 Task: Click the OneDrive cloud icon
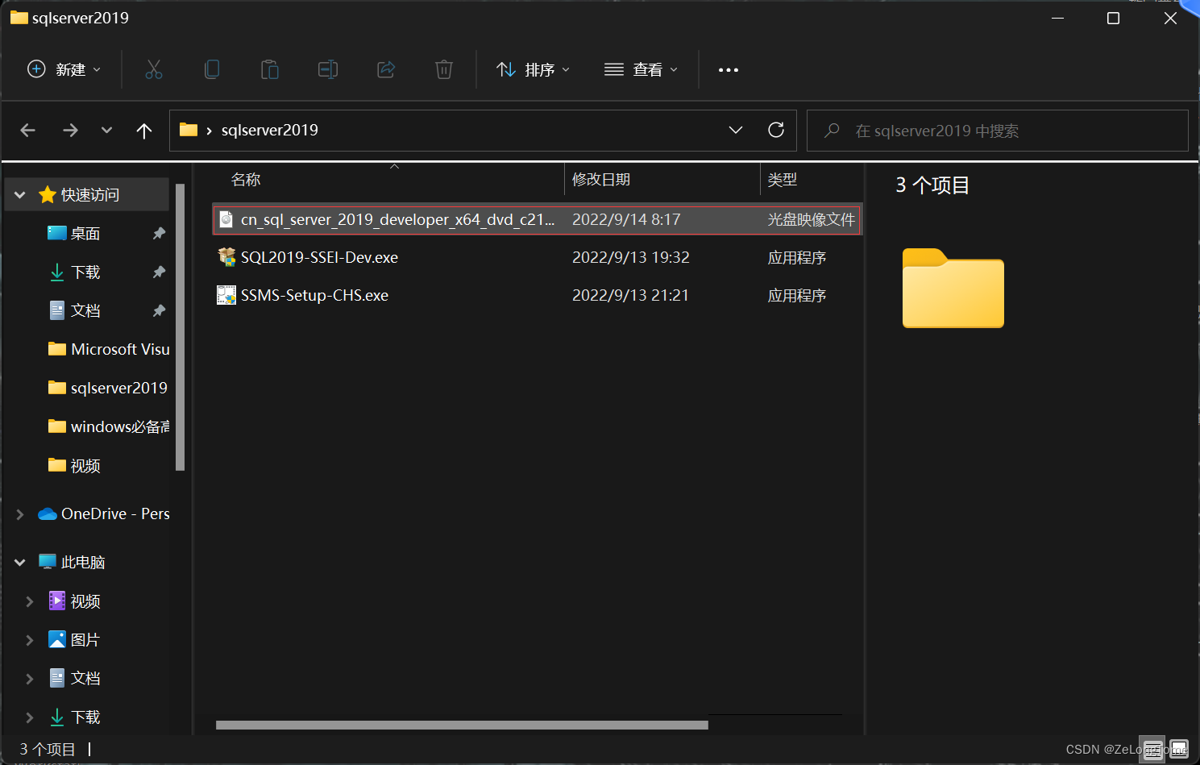click(48, 514)
